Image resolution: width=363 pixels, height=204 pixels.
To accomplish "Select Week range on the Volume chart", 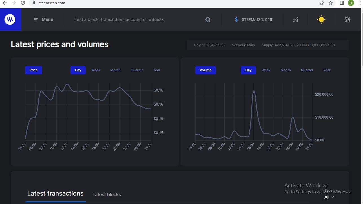I will coord(266,70).
